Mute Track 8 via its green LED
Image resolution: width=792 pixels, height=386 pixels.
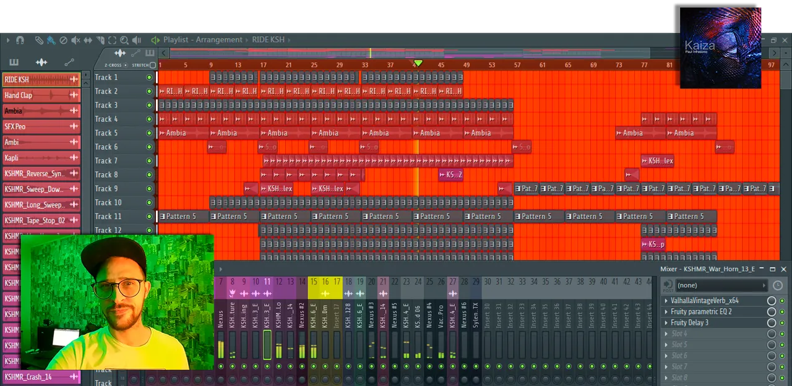click(149, 175)
